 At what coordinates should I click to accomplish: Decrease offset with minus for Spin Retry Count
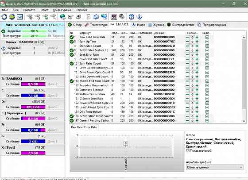[187, 64]
